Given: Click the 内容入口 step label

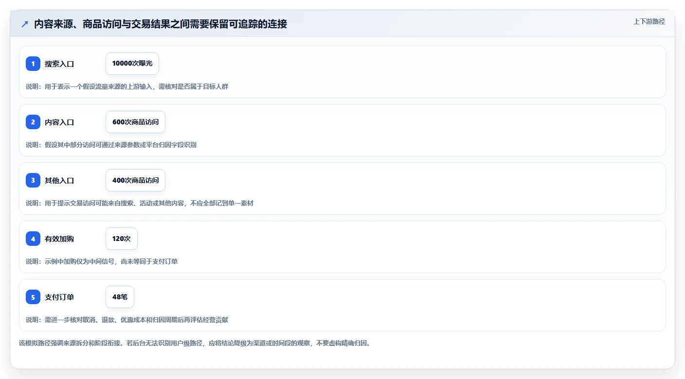Looking at the screenshot, I should point(59,122).
